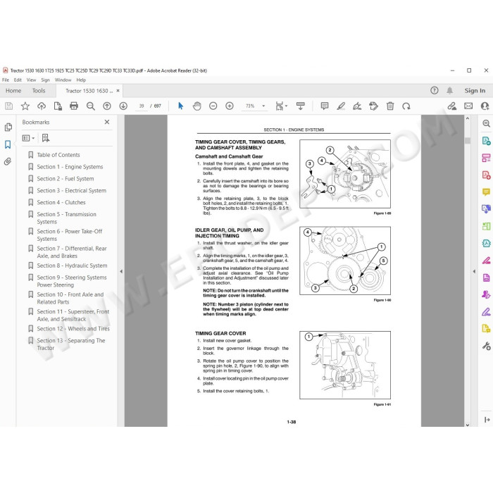Open notifications bell icon
Viewport: 493px width, 493px height.
450,91
